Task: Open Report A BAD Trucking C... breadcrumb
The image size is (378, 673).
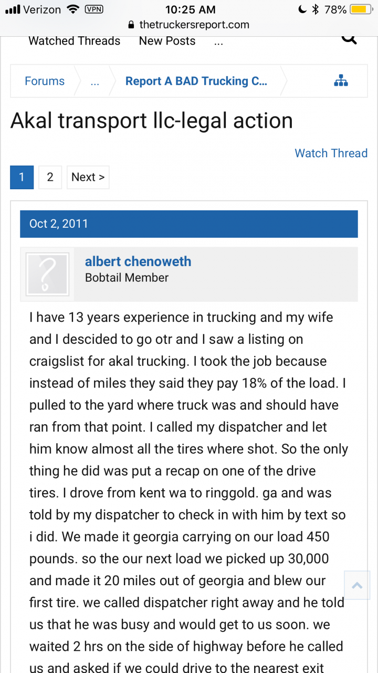Action: pyautogui.click(x=196, y=81)
